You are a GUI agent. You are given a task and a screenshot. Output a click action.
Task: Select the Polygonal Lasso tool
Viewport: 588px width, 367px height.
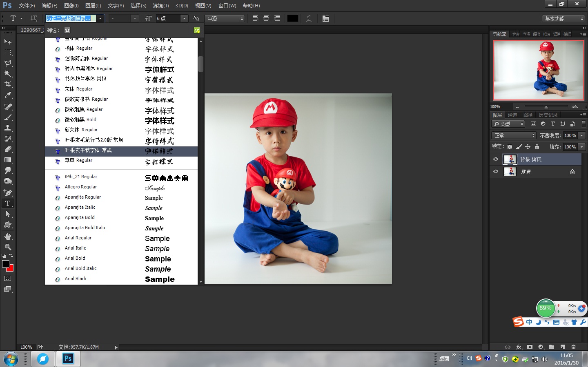(x=8, y=63)
